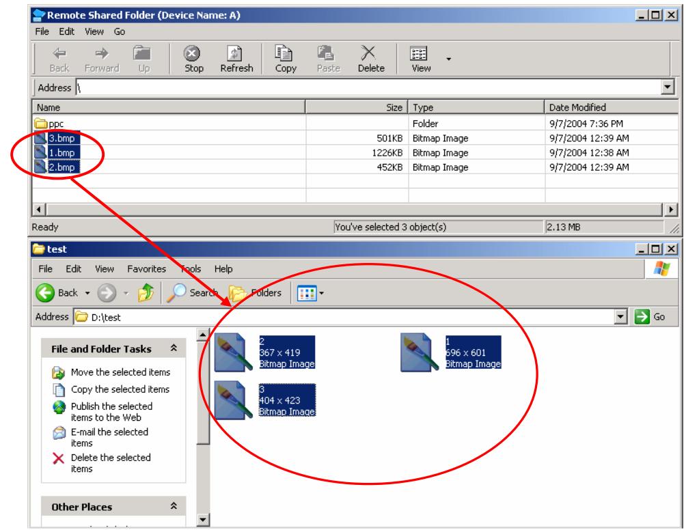
Task: Click the Views icon in test window
Action: tap(307, 293)
